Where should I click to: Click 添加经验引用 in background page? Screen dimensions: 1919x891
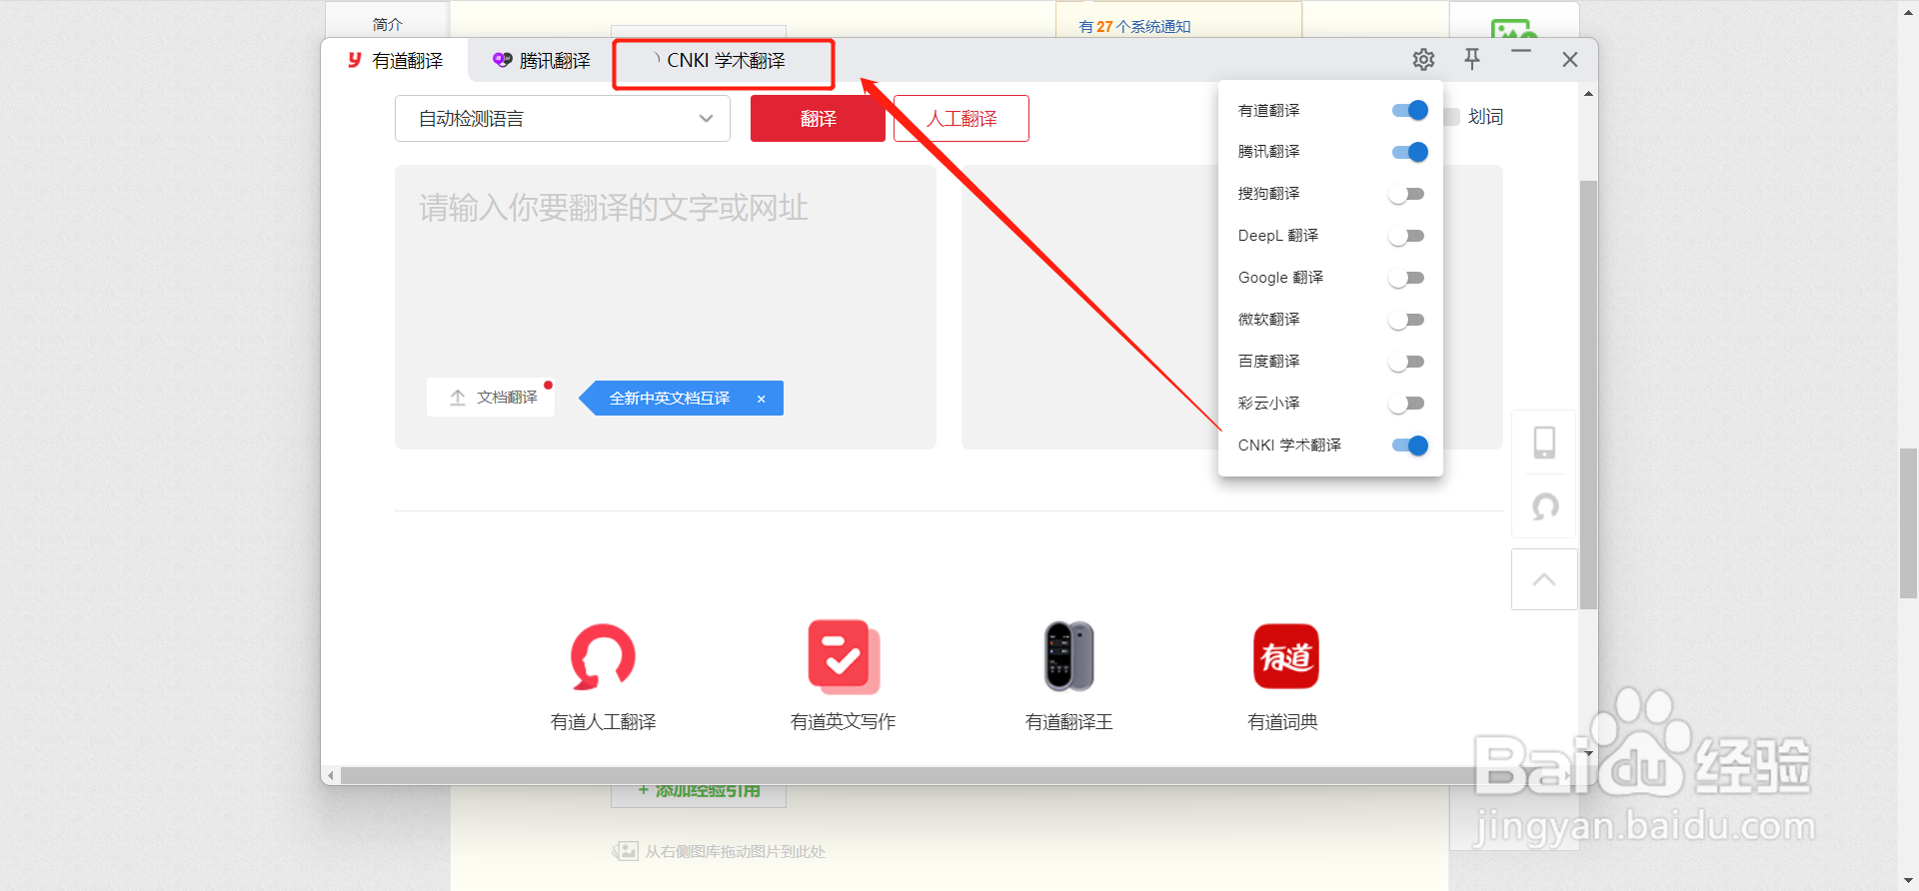pos(700,791)
